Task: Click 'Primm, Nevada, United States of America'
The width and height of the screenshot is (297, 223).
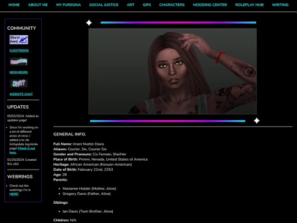Action: [113, 159]
